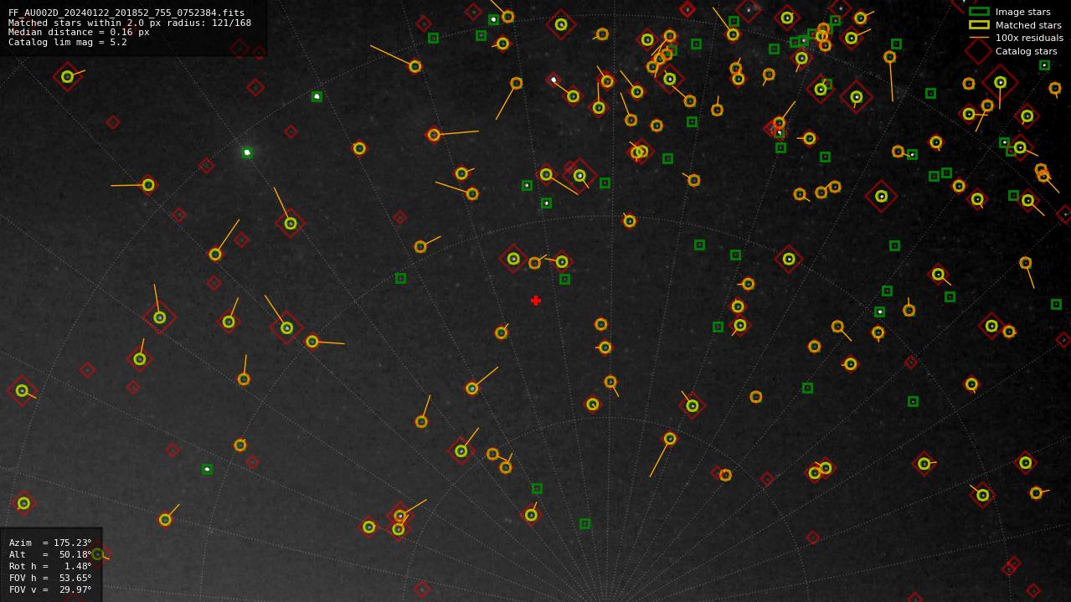
Task: Select the "100x residuals" legend label
Action: click(x=1029, y=38)
